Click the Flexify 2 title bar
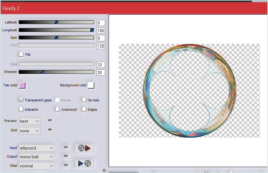The width and height of the screenshot is (268, 173). (x=134, y=8)
